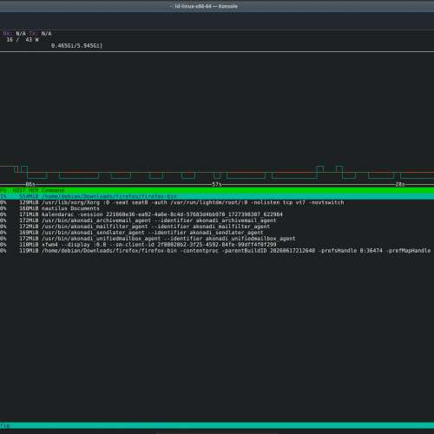Select the Xorg process row
434x434 pixels.
click(x=217, y=202)
